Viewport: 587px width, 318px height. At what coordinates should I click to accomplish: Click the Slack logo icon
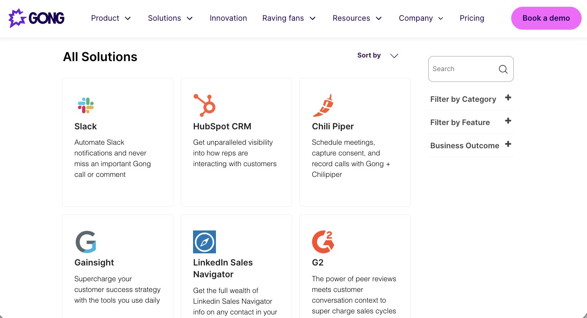[x=86, y=105]
